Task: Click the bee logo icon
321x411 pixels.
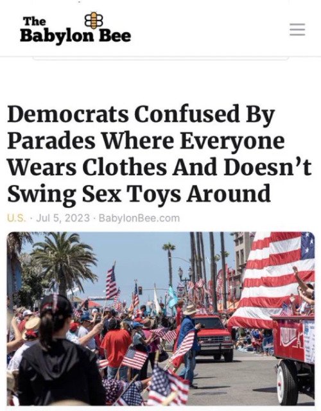Action: (94, 20)
